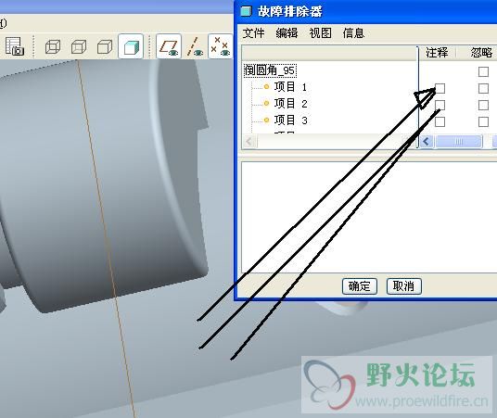
Task: Select the no hidden display icon
Action: click(105, 47)
